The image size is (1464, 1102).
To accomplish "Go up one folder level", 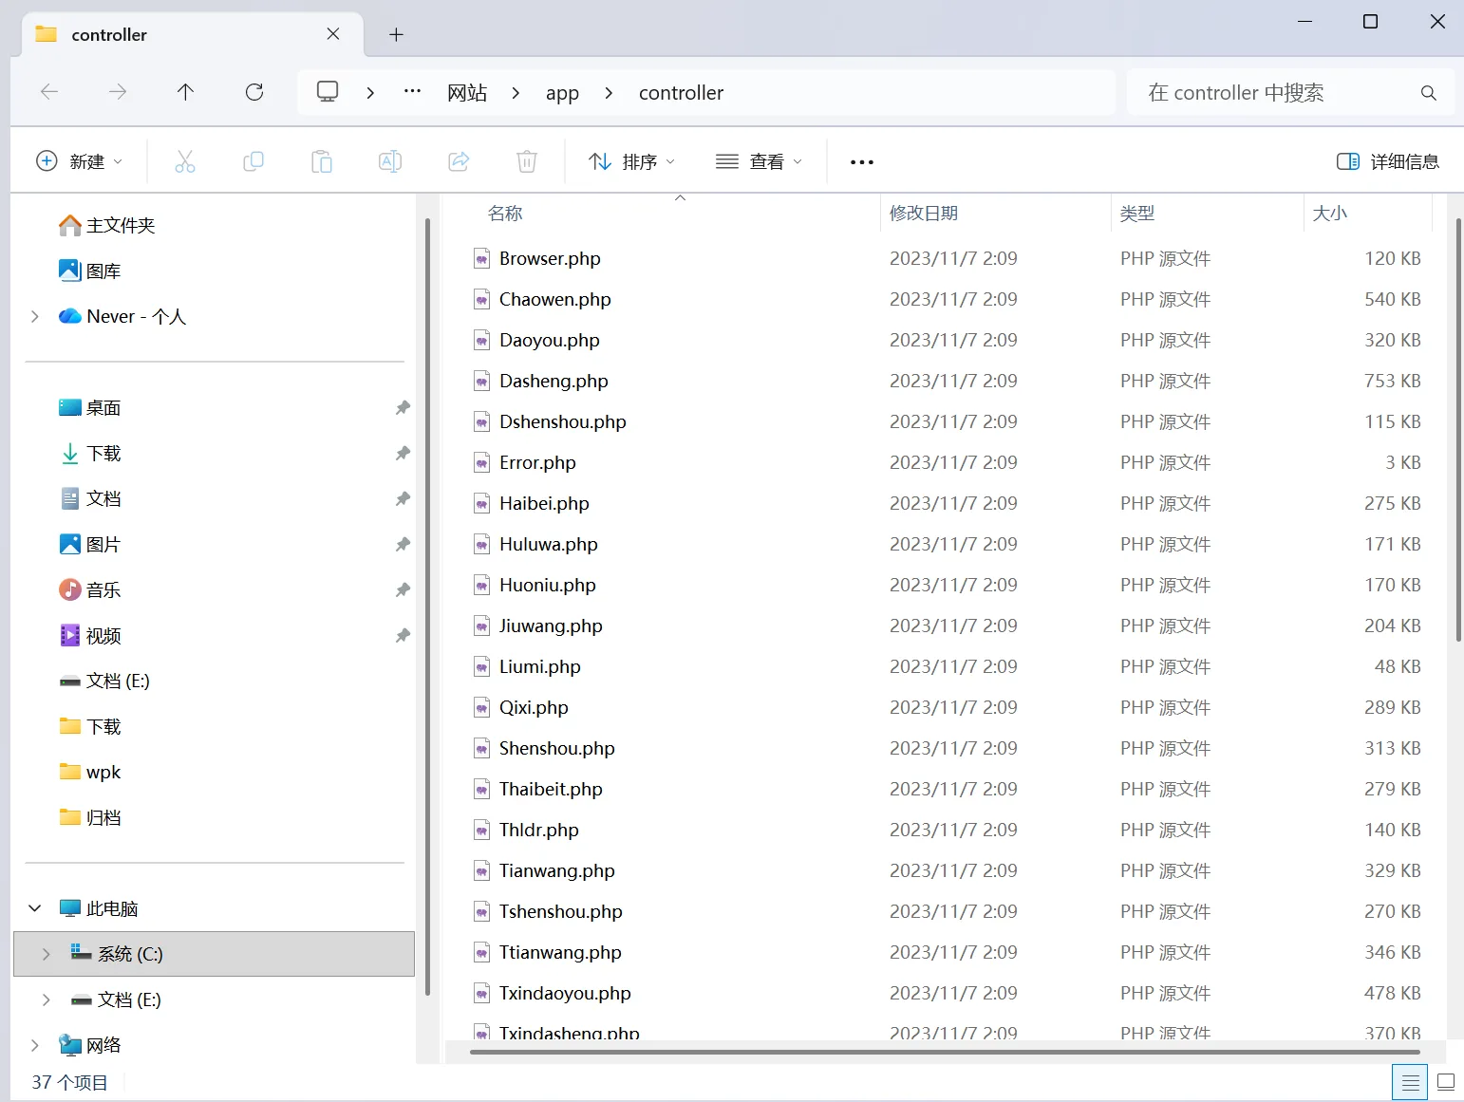I will pyautogui.click(x=185, y=92).
